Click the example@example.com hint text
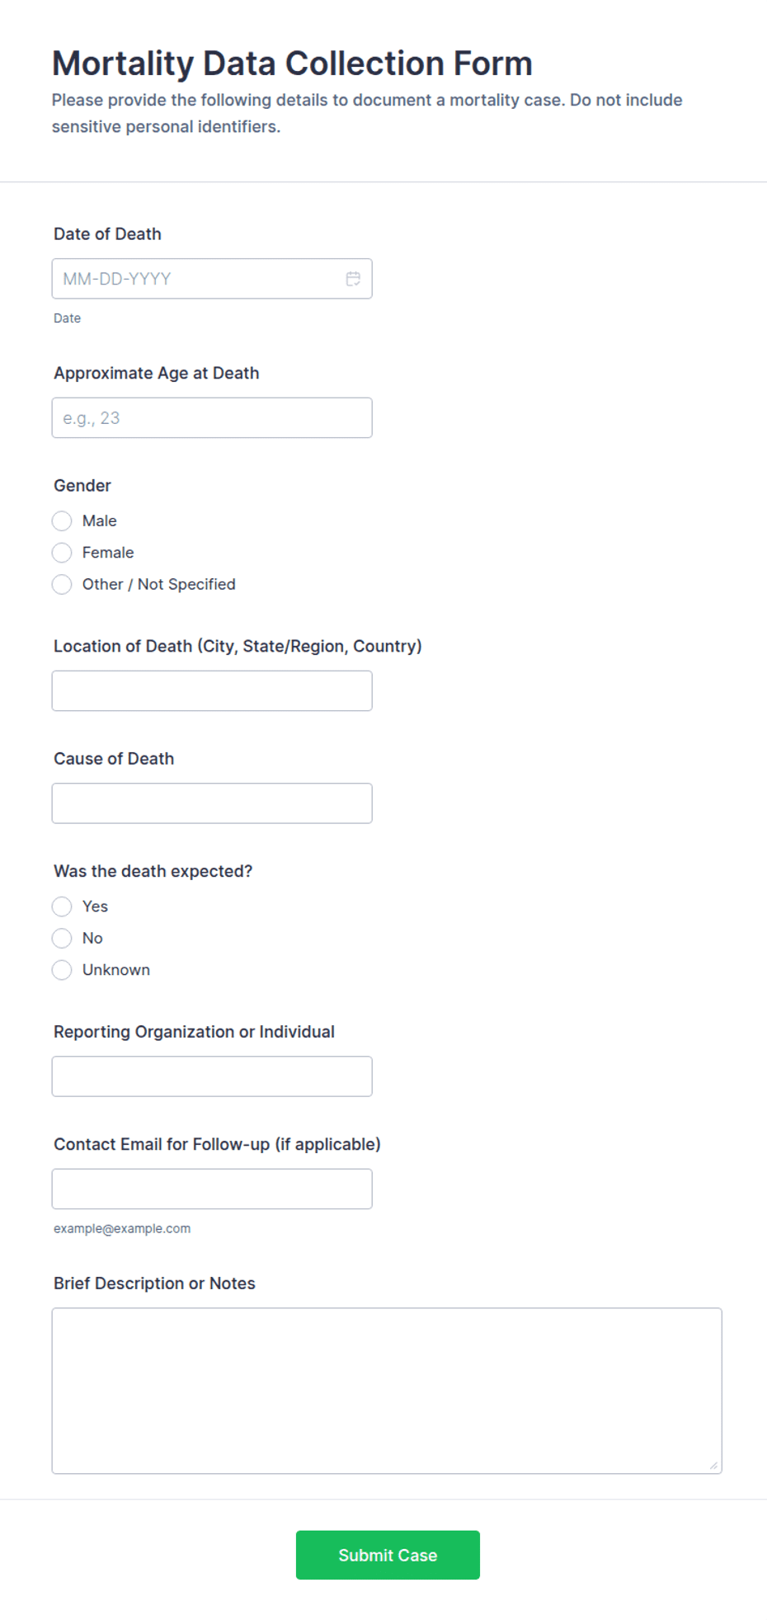767x1620 pixels. [122, 1229]
